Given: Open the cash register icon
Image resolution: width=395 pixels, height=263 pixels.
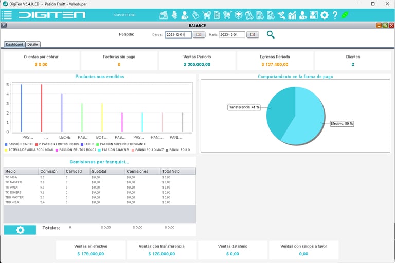Looking at the screenshot, I should [x=164, y=15].
